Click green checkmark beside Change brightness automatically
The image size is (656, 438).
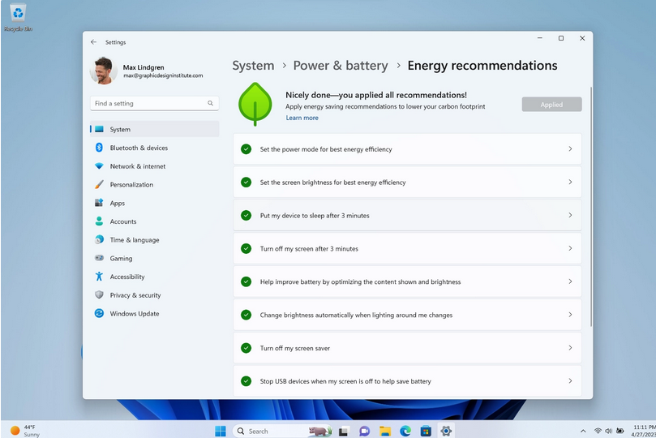click(246, 315)
